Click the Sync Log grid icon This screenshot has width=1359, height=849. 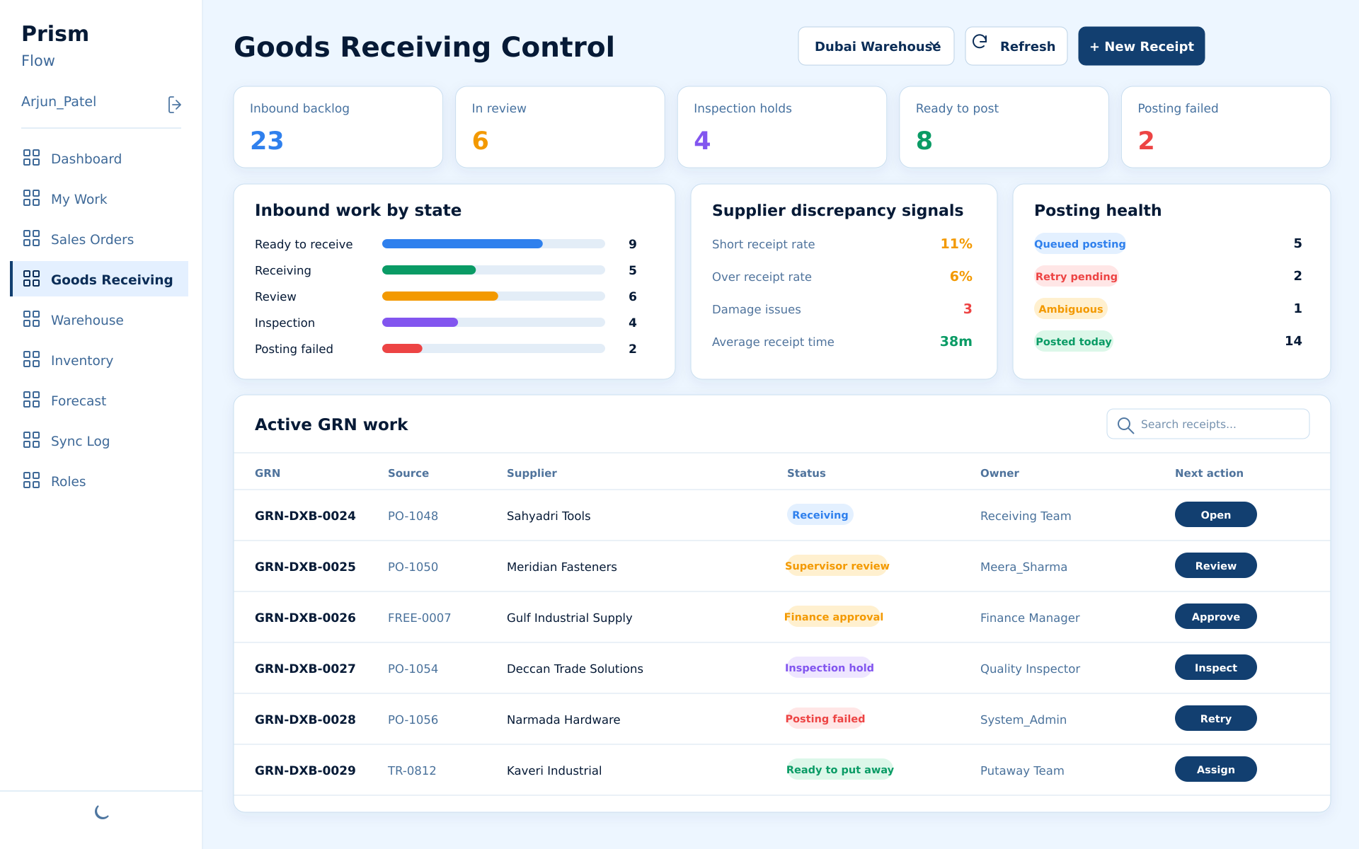coord(31,440)
